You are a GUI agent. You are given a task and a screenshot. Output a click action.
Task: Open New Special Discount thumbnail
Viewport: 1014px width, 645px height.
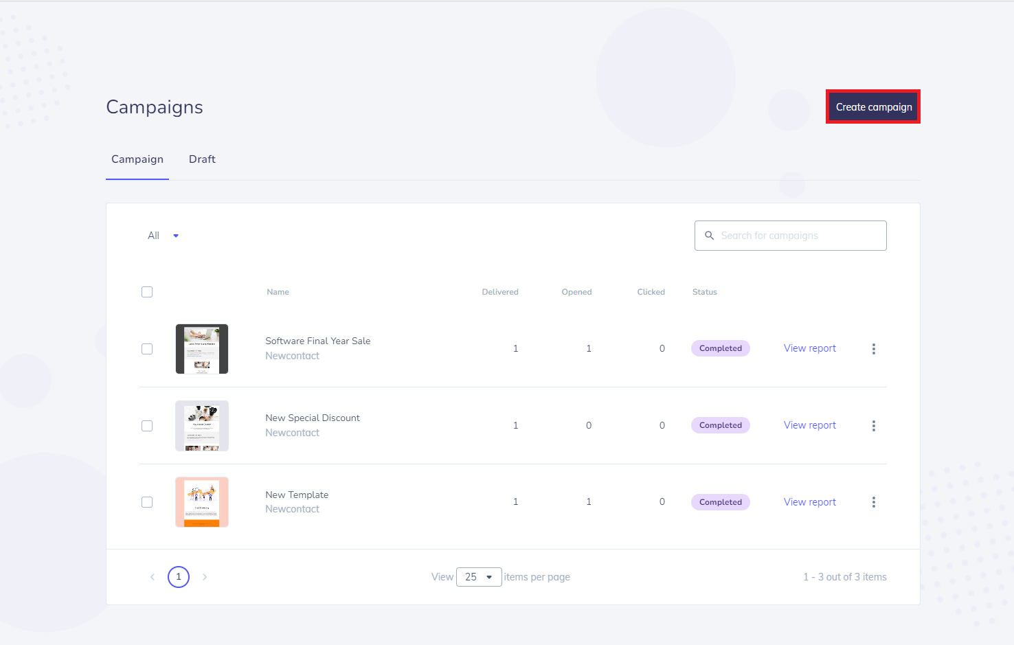(x=202, y=426)
